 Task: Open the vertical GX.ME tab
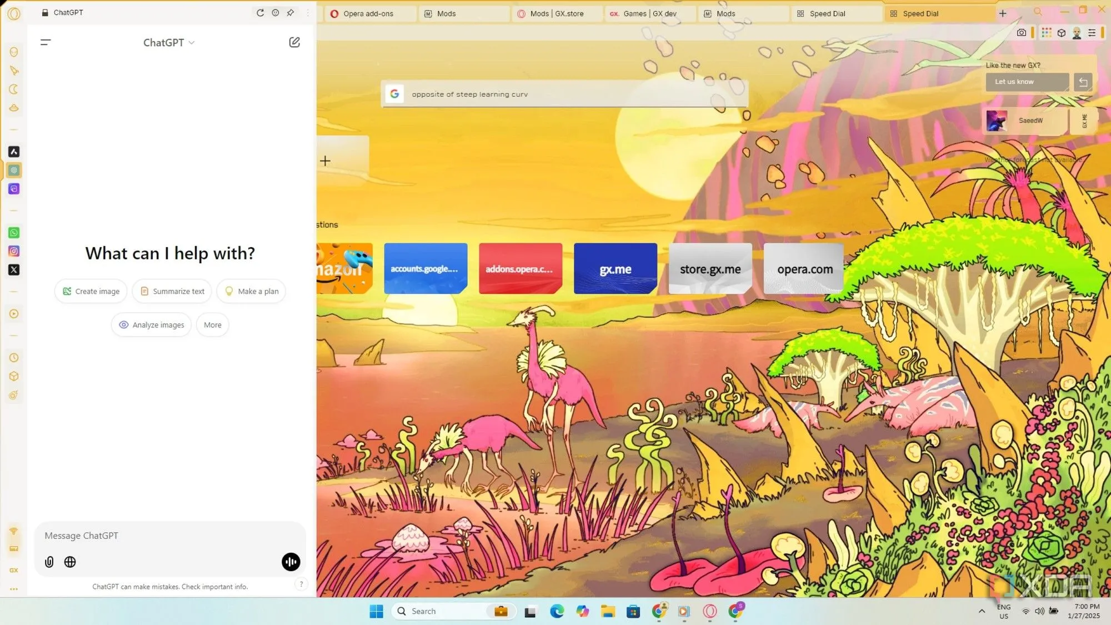pos(1084,121)
